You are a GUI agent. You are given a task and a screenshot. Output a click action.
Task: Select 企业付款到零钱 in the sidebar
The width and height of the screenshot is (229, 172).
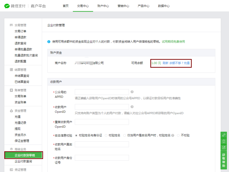click(x=23, y=155)
